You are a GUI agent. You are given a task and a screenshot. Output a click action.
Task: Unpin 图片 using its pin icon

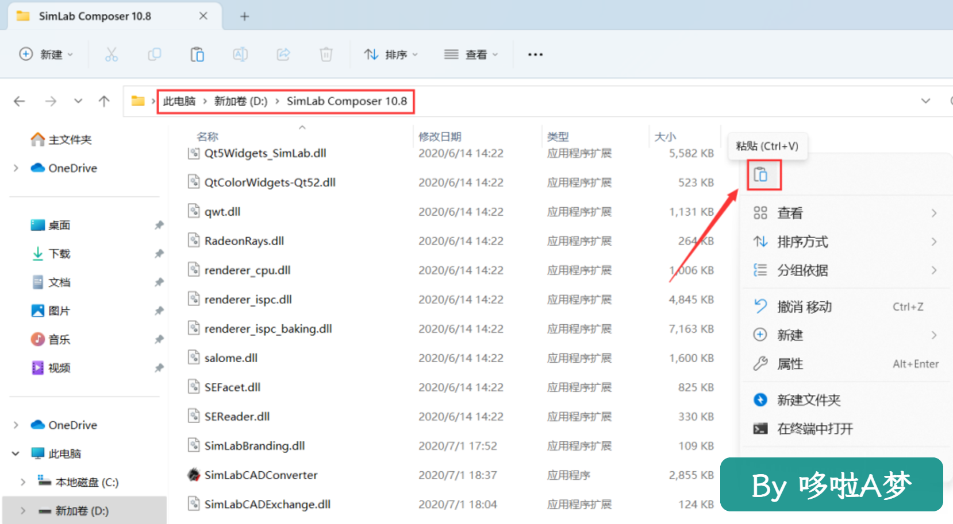click(159, 311)
